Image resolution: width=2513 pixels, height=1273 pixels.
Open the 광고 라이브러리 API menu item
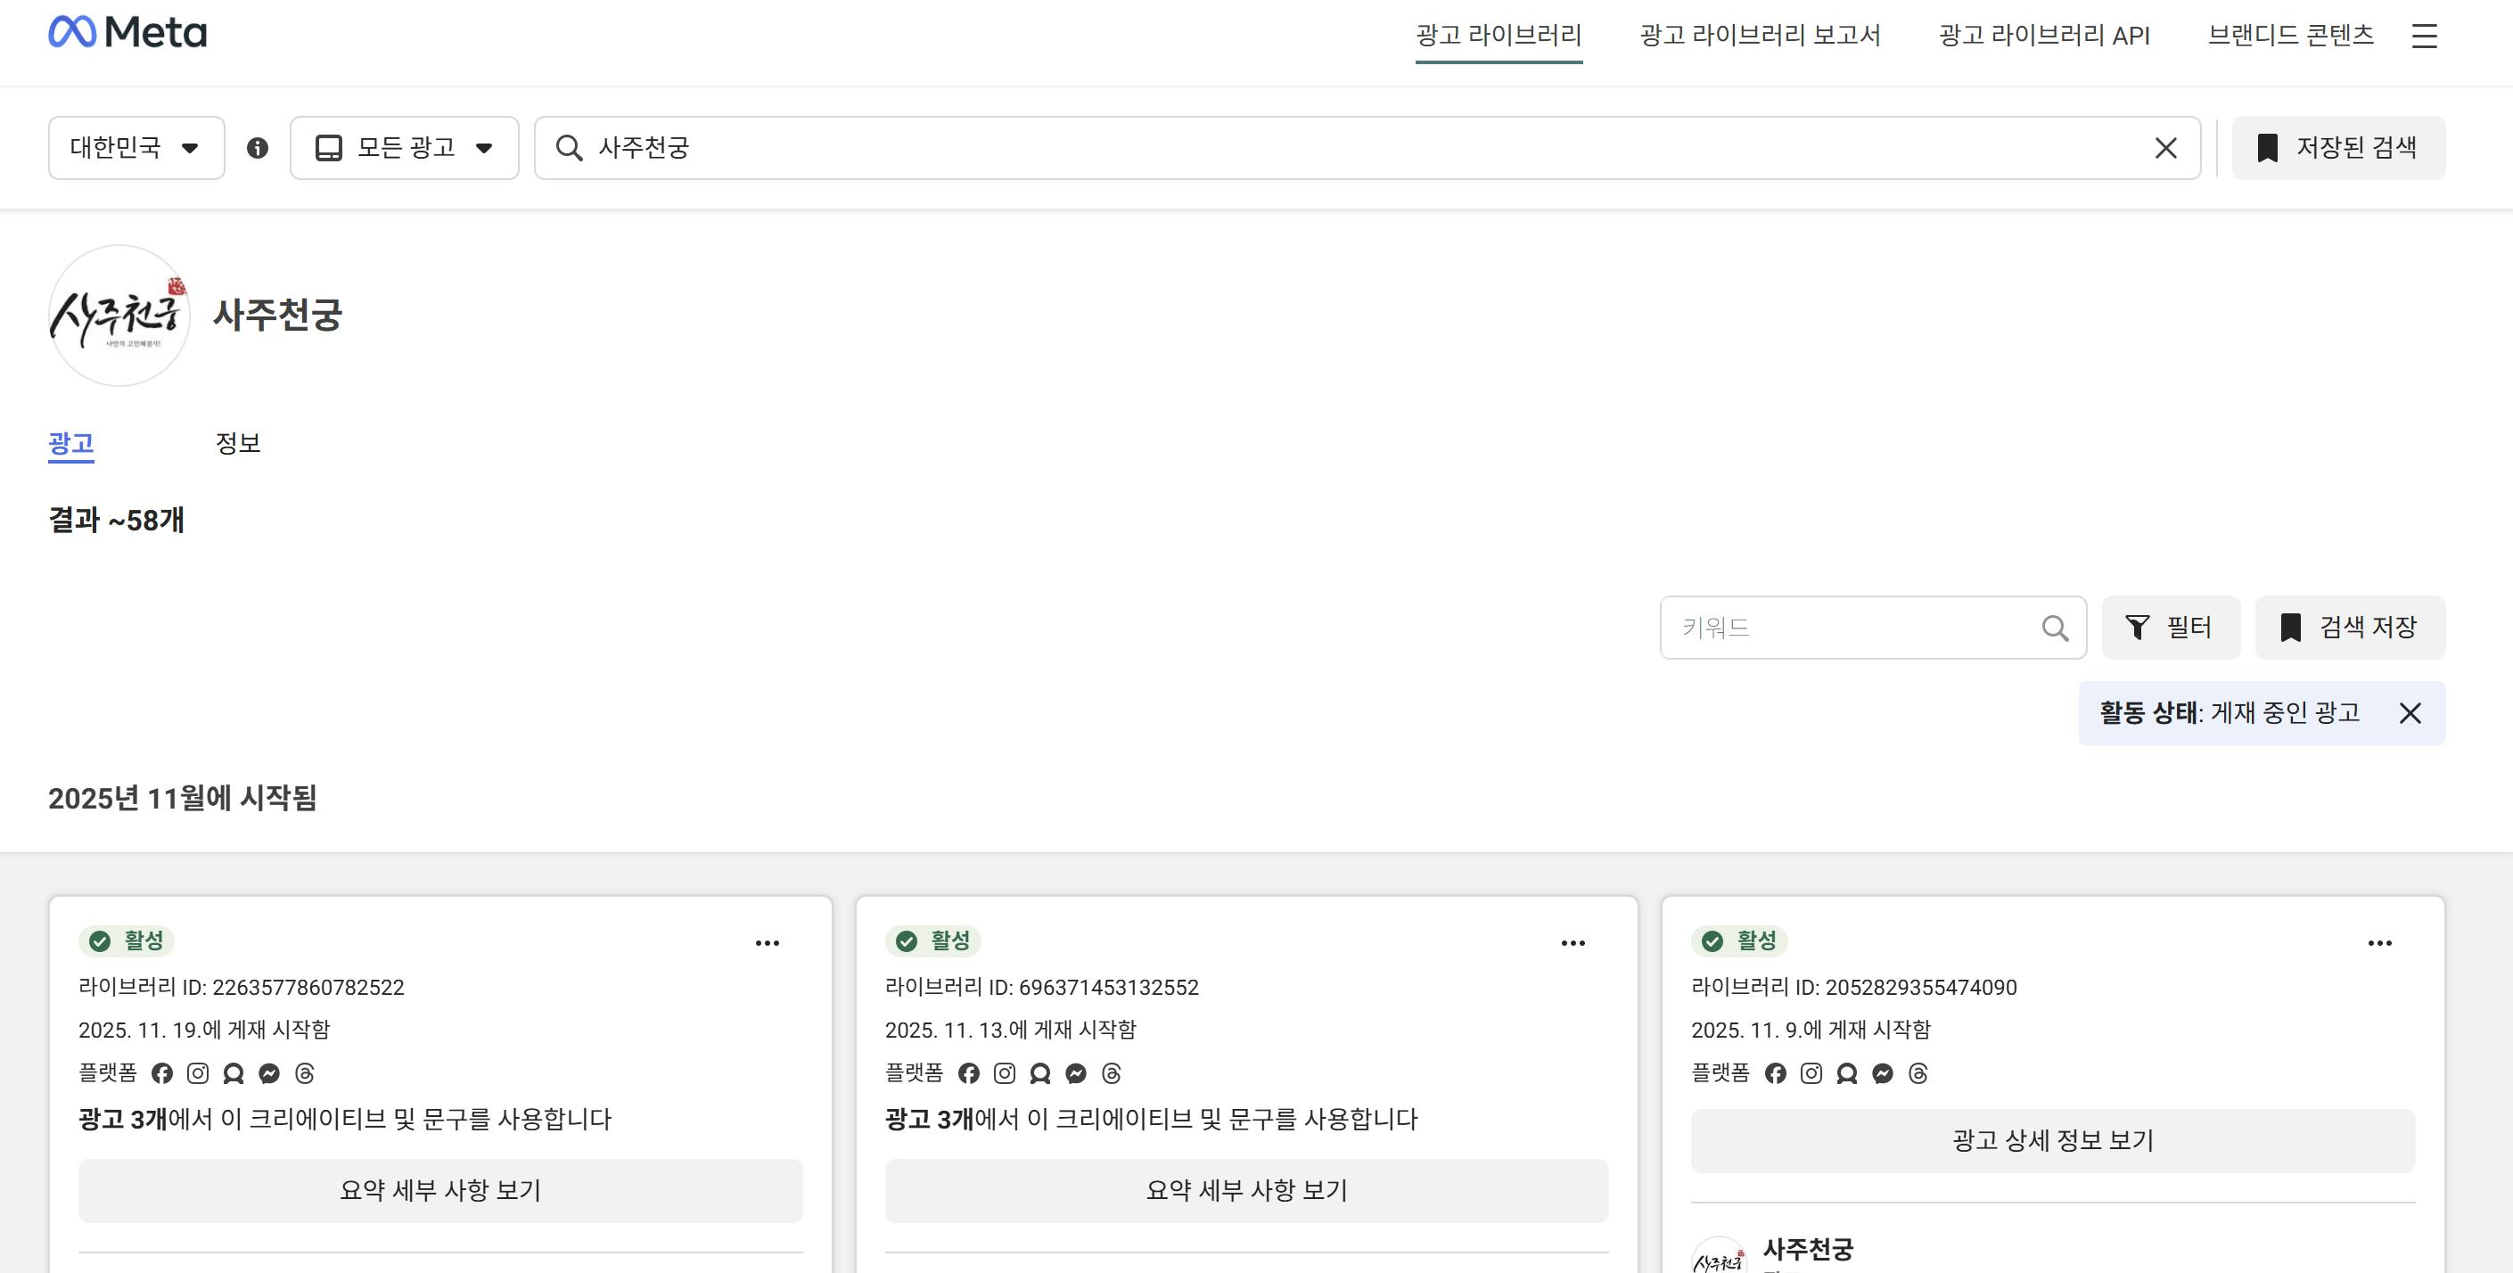click(2043, 36)
